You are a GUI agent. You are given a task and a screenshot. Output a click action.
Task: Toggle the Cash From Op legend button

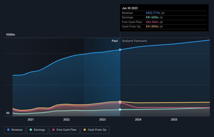click(x=95, y=130)
